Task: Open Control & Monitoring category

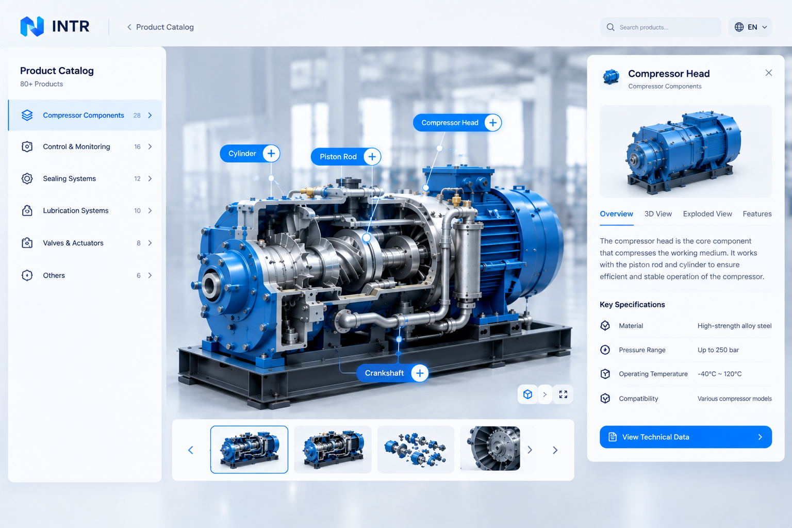Action: tap(85, 147)
